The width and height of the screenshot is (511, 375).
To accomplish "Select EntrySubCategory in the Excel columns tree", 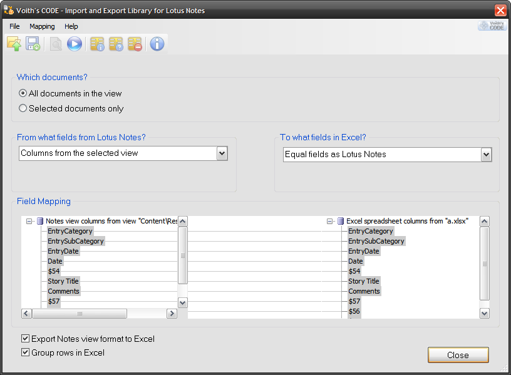I will [376, 241].
